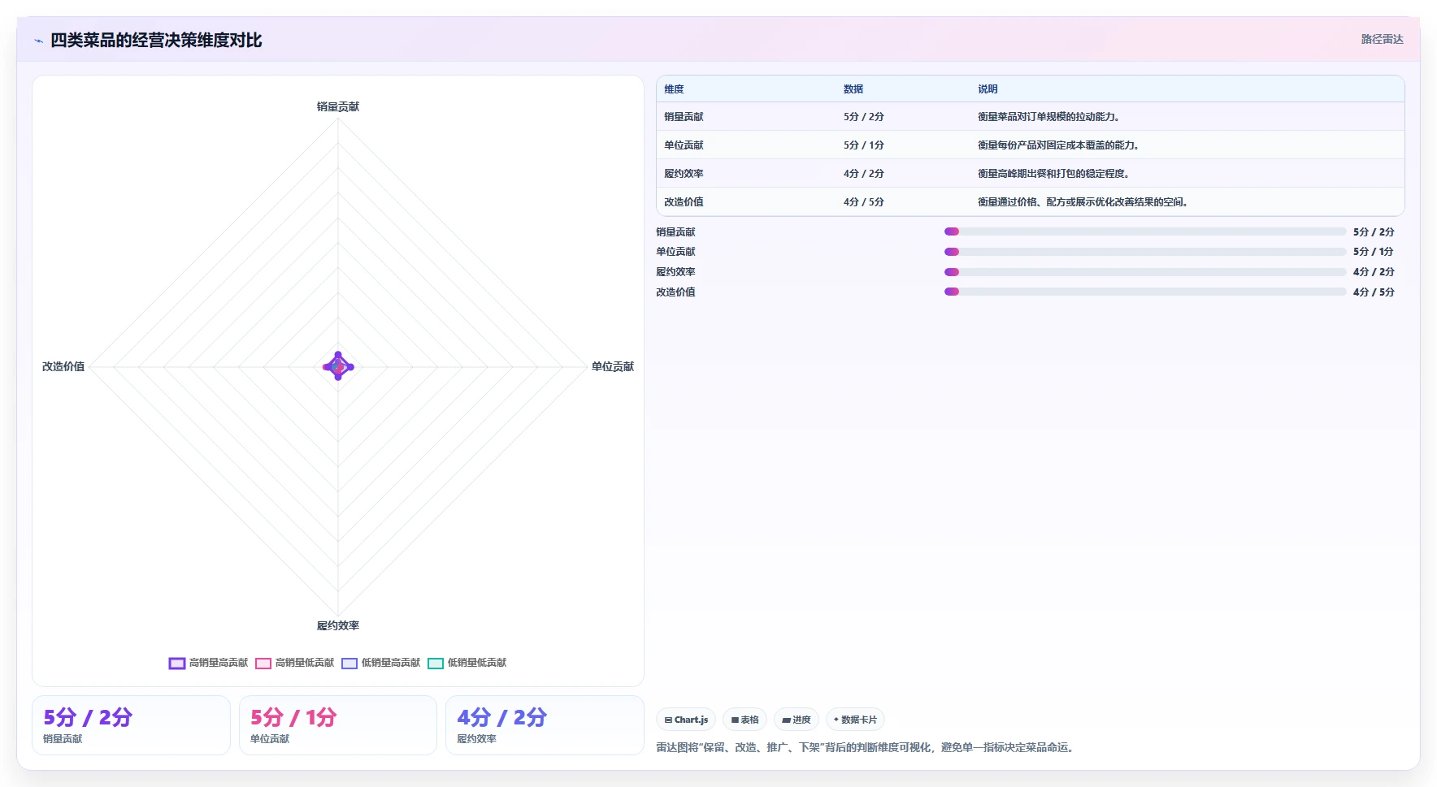Screen dimensions: 1437x787
Task: Select the 履约效率 table row cell
Action: point(684,174)
